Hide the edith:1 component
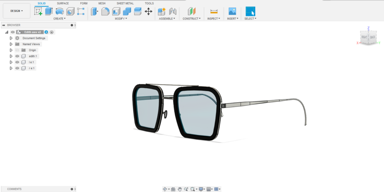This screenshot has height=192, width=384. [17, 56]
